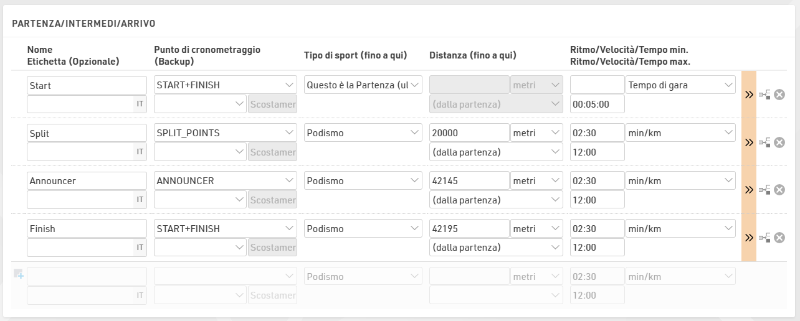Click the double-chevron arrow on the Split row
Viewport: 800px width, 321px height.
click(x=749, y=142)
